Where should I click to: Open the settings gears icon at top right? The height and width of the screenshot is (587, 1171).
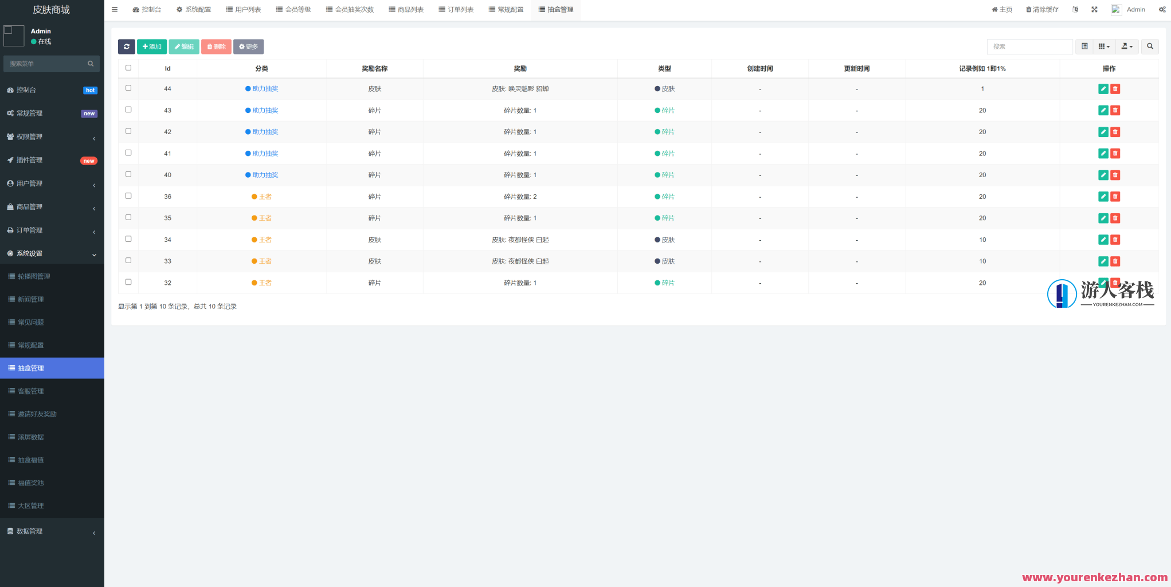click(x=1162, y=10)
